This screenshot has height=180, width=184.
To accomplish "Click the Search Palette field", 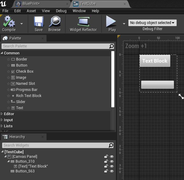I will [58, 46].
